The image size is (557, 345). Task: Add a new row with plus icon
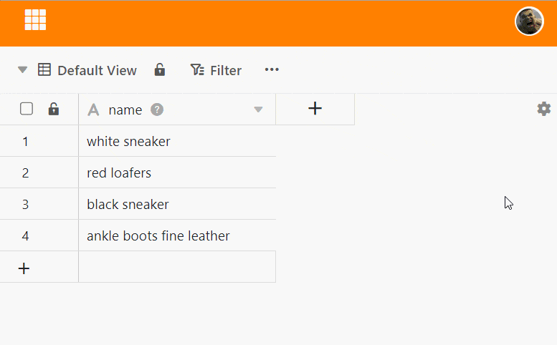coord(24,268)
